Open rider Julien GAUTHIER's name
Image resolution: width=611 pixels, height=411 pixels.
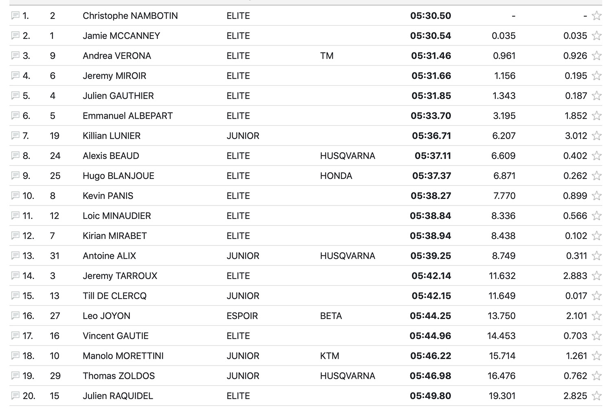point(118,96)
